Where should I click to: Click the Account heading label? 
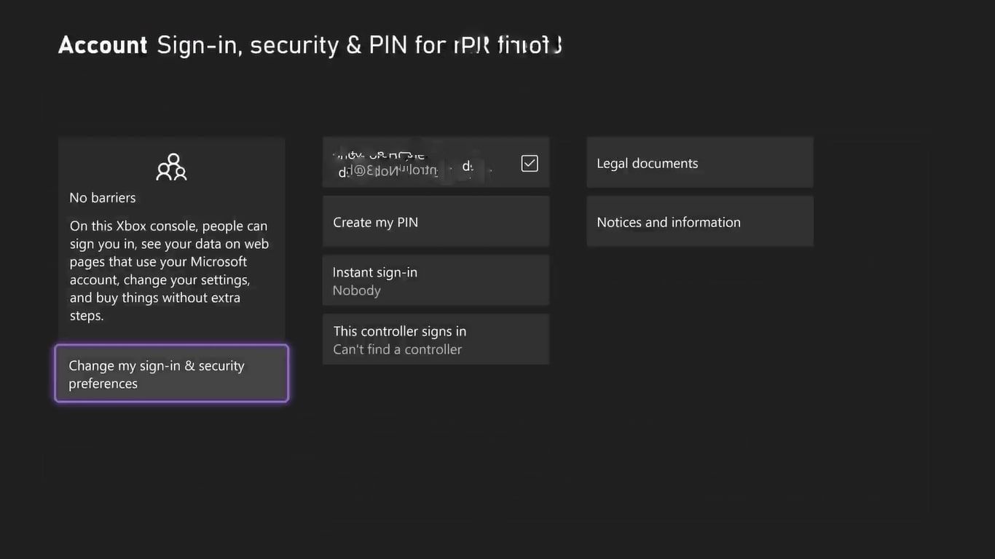[103, 45]
